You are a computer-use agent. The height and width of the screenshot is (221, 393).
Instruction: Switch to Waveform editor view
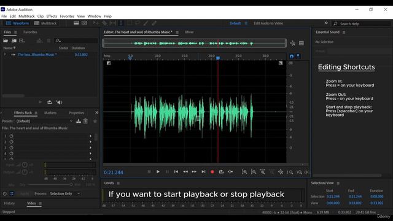(17, 23)
